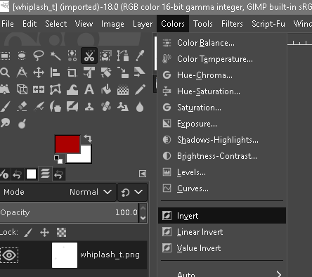Expand the Auto submenu arrow
The image size is (312, 277).
click(x=278, y=273)
